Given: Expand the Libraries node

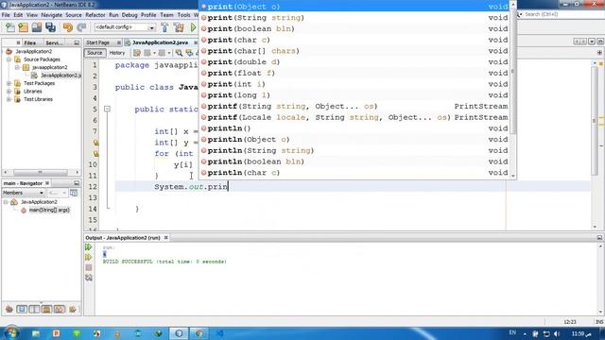Looking at the screenshot, I should point(9,92).
